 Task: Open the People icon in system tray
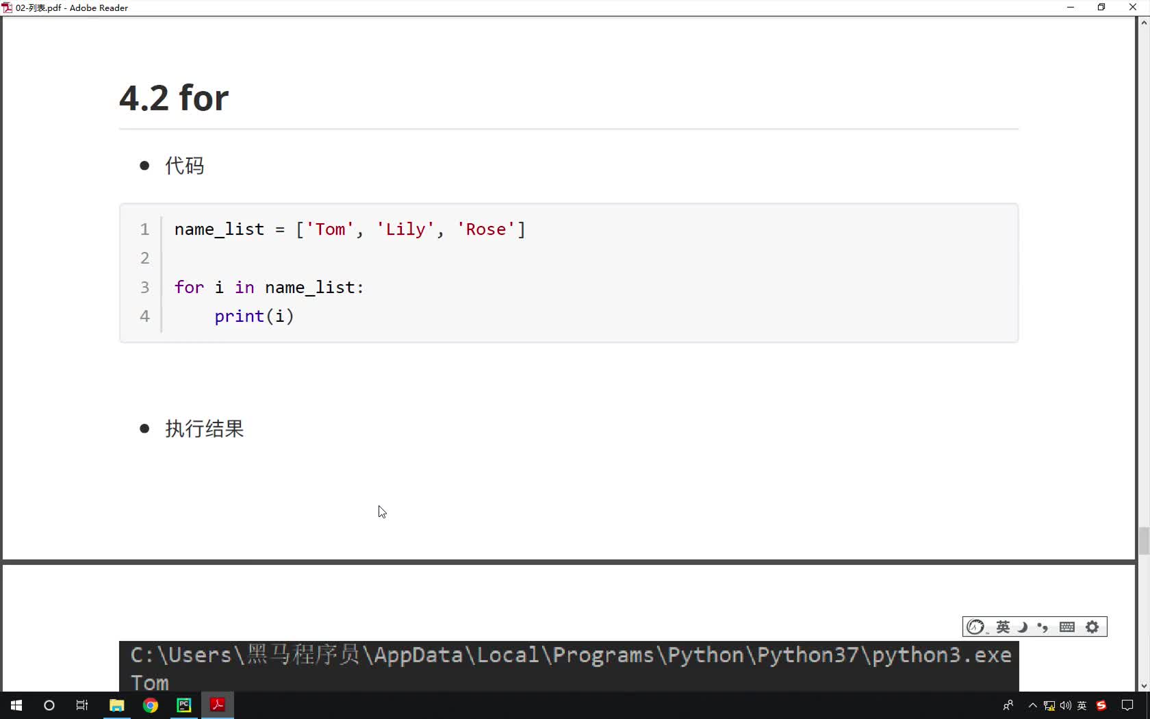pyautogui.click(x=1008, y=705)
